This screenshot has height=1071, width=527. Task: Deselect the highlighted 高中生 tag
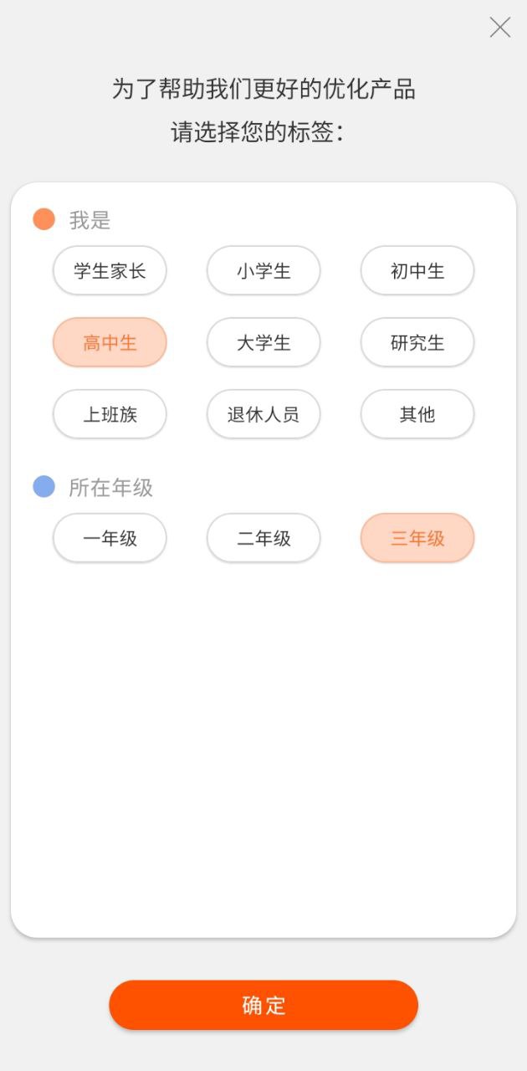[110, 343]
